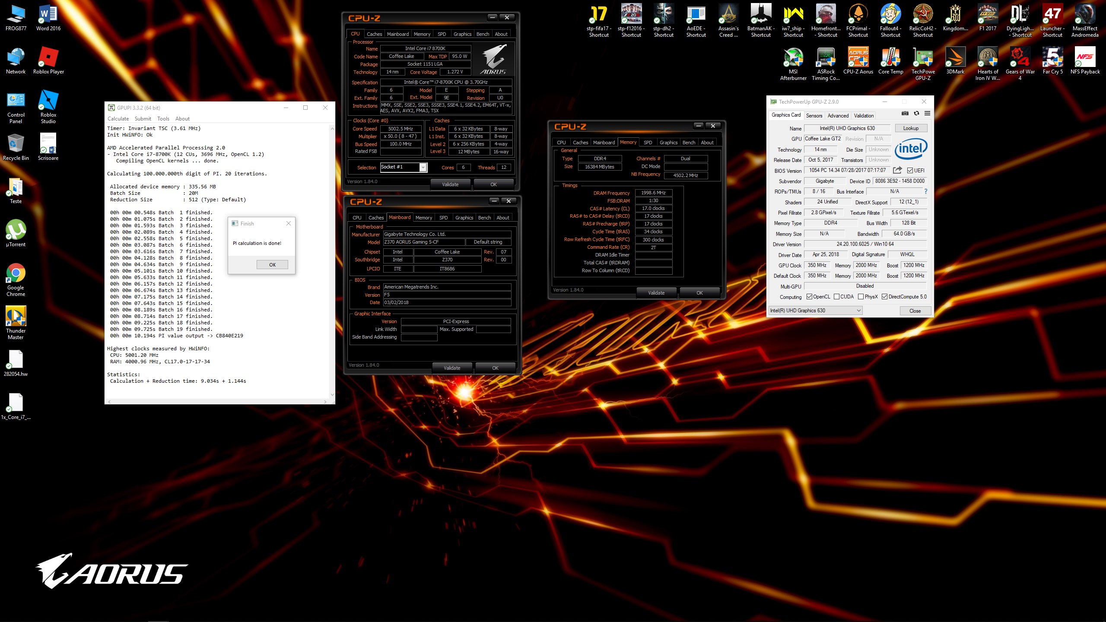This screenshot has height=622, width=1106.
Task: Click the GPU-Z Close button
Action: click(x=915, y=311)
